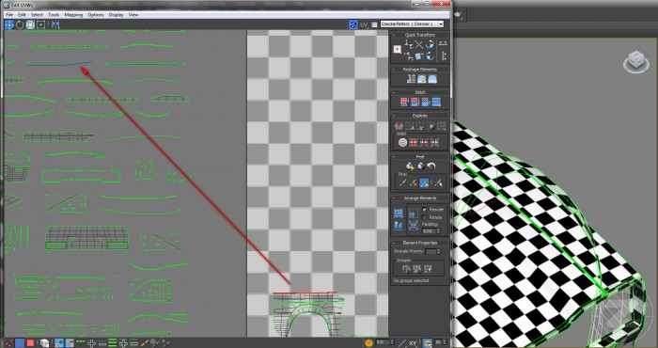658x348 pixels.
Task: Select the Move Selected Subobject tool
Action: 8,24
